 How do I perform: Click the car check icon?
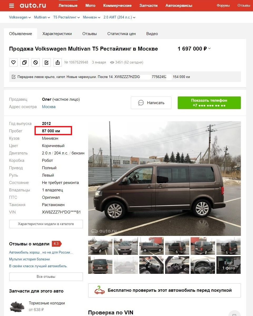[x=100, y=290]
